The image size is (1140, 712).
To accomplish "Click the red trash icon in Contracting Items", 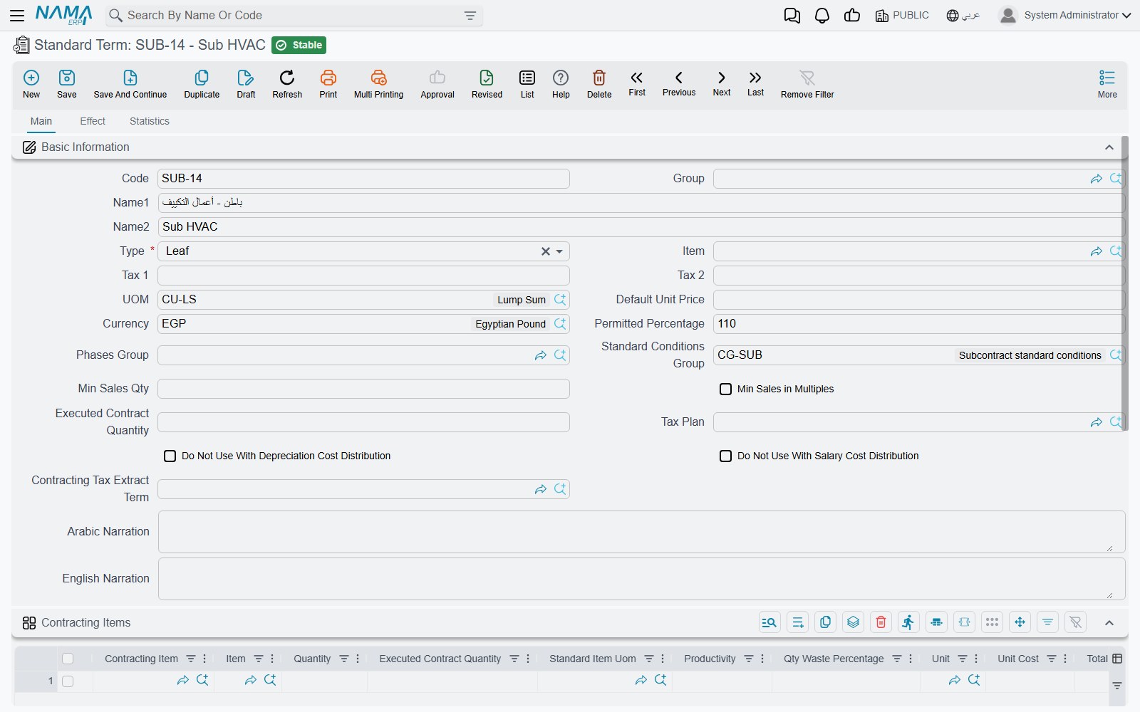I will [881, 622].
